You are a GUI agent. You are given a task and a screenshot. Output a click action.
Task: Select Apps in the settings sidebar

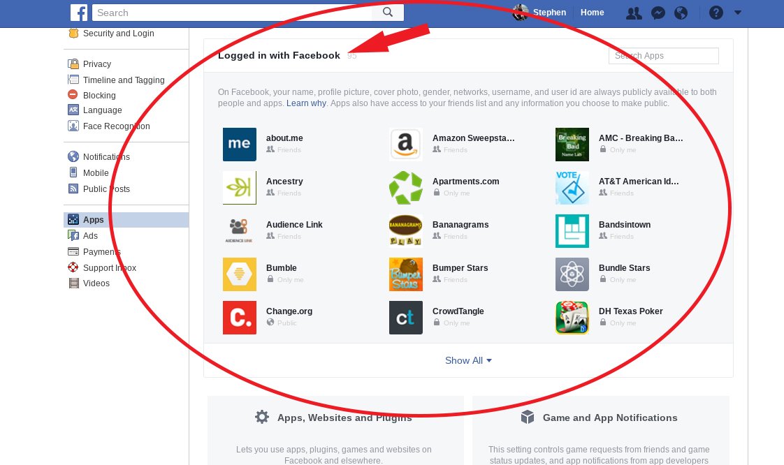pyautogui.click(x=126, y=220)
